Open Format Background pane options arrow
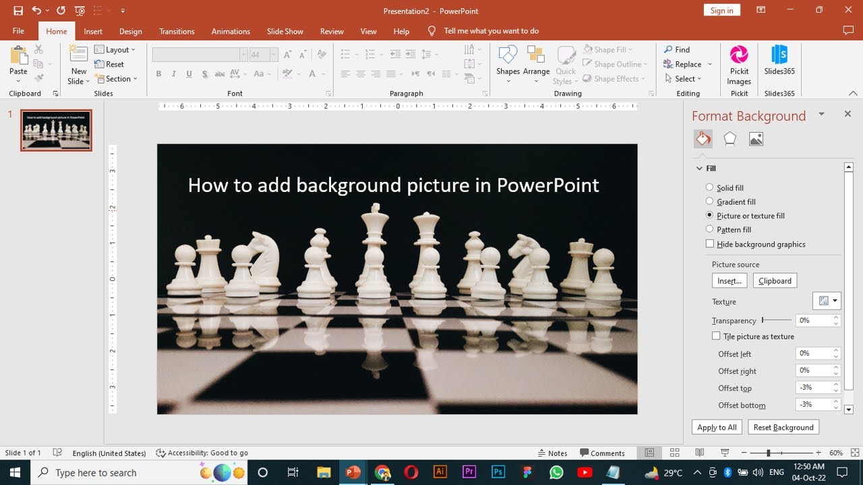 click(x=821, y=115)
